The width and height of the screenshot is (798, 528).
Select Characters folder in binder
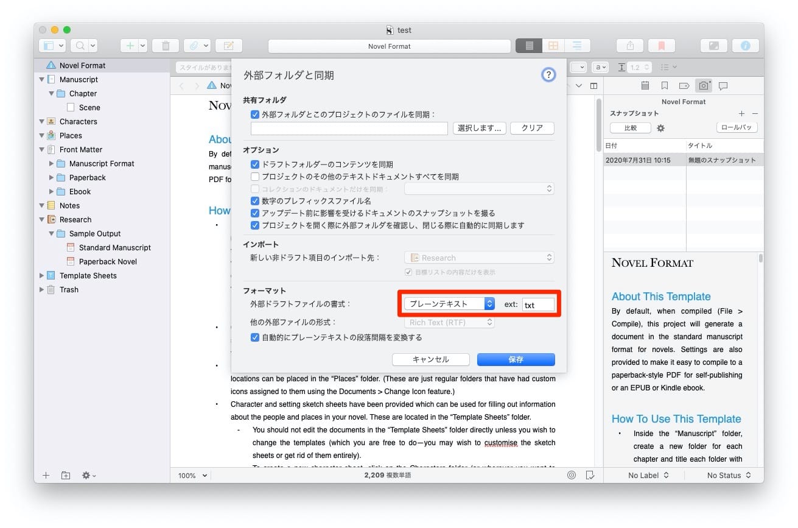pyautogui.click(x=78, y=121)
